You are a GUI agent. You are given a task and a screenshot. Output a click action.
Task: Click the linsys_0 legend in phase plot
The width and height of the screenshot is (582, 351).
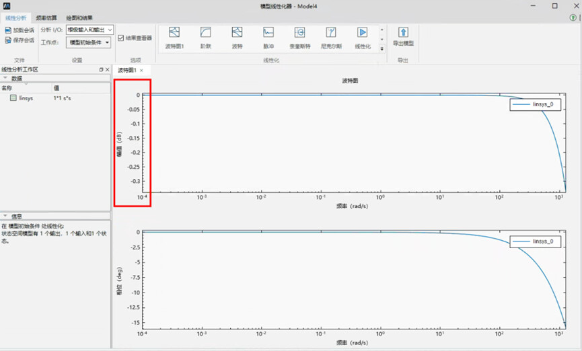tap(535, 241)
